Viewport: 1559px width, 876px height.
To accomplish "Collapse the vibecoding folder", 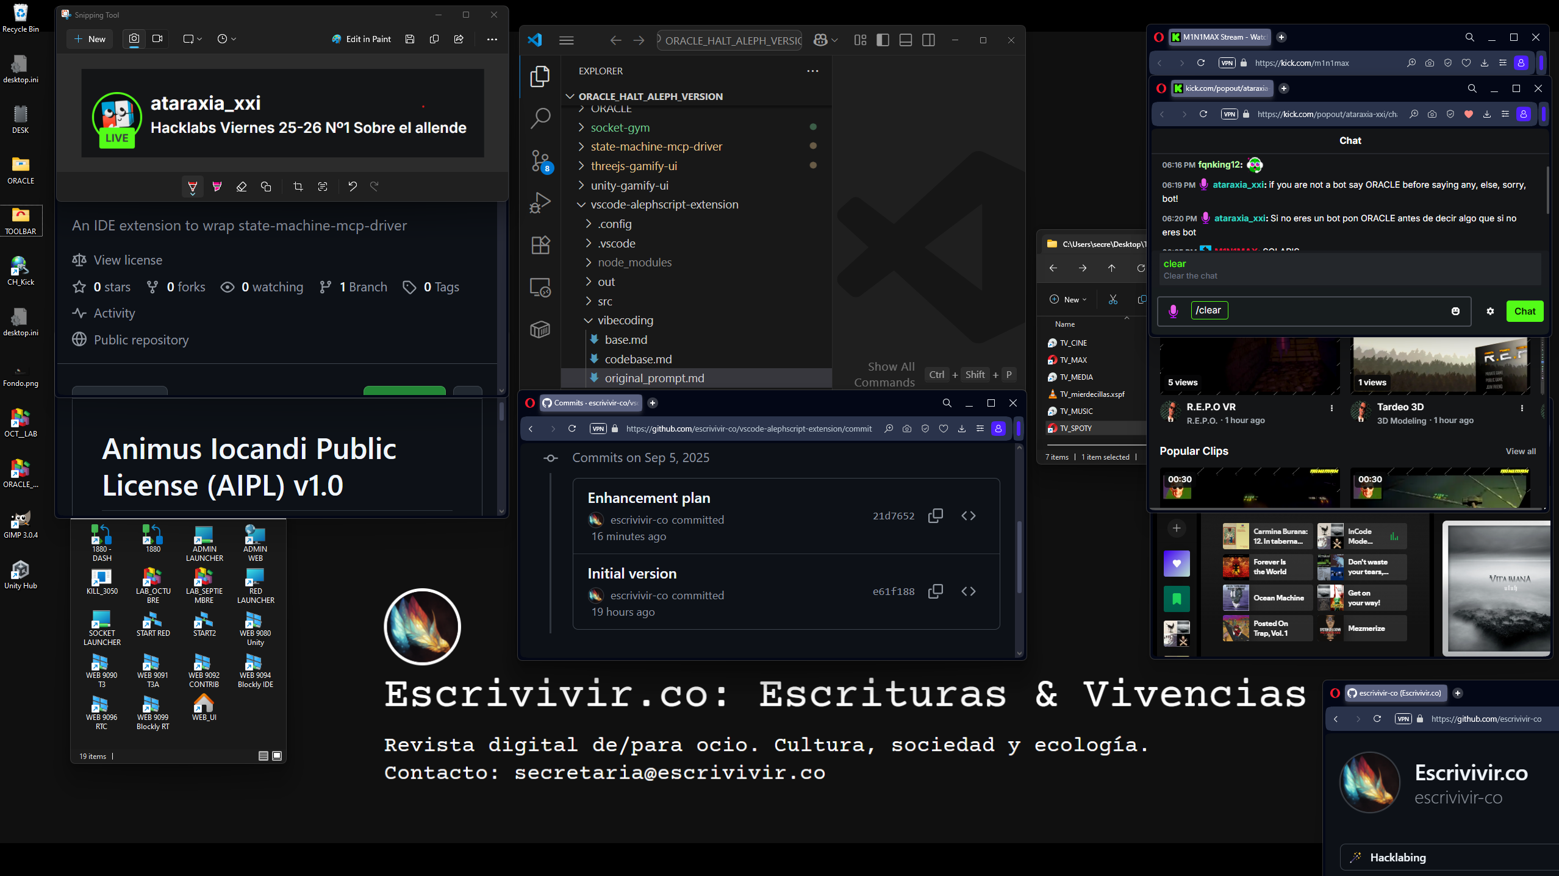I will [625, 320].
